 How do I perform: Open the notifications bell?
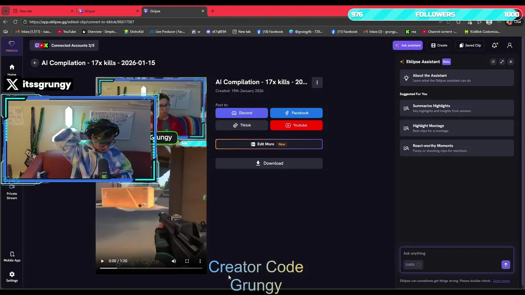[x=494, y=45]
